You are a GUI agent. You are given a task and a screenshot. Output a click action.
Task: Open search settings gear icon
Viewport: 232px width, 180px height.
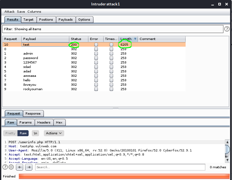[11, 167]
